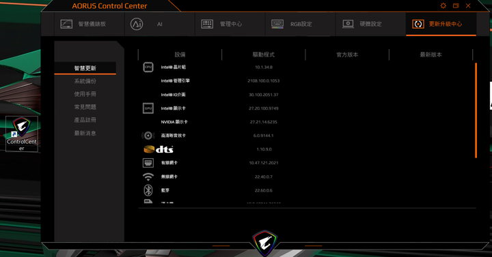Screen dimensions: 492x257
Task: Open the 智慧儀錶板 dashboard tab
Action: (90, 24)
